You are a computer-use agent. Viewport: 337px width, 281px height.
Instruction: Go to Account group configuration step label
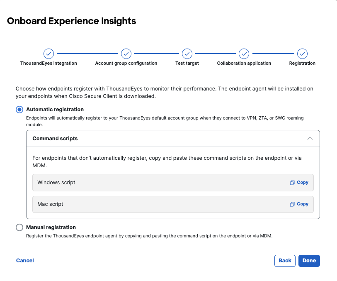(126, 64)
